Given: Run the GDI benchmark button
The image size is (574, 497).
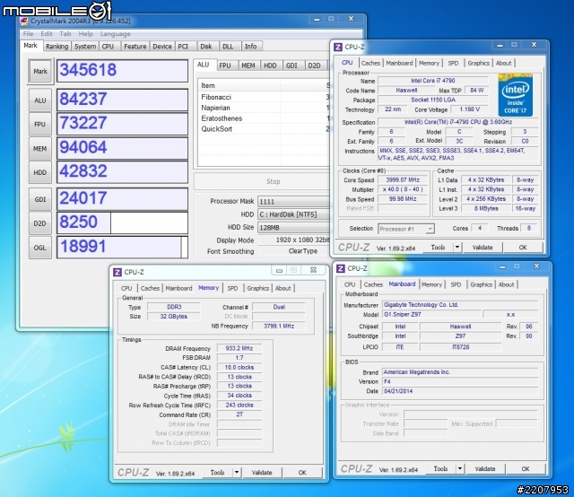Looking at the screenshot, I should tap(40, 199).
